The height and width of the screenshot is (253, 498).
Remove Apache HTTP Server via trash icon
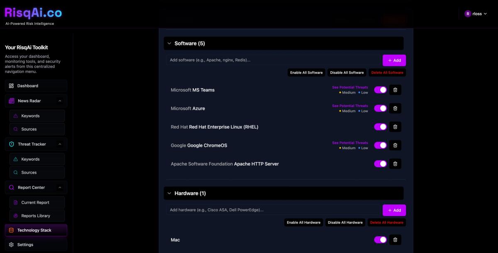[395, 164]
